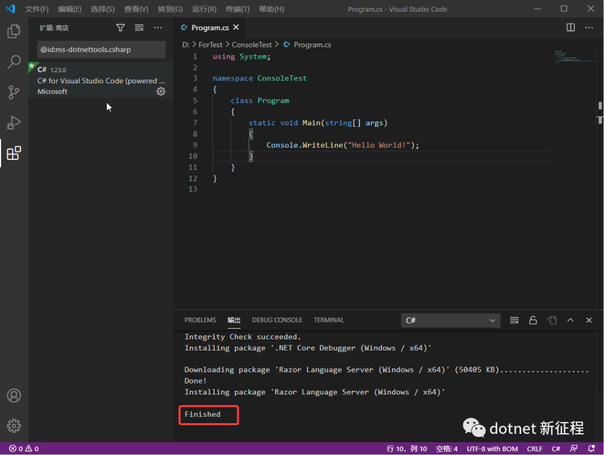Click 'Finished' text in output
This screenshot has height=455, width=604.
[x=202, y=414]
